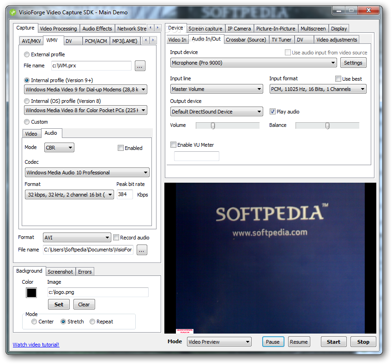Open the audio Codec dropdown
The width and height of the screenshot is (392, 364).
click(87, 173)
